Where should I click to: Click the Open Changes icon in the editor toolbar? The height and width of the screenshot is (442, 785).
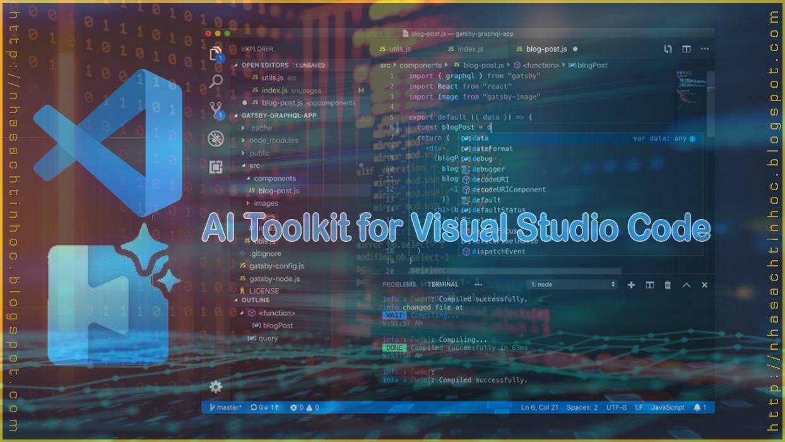click(x=668, y=49)
